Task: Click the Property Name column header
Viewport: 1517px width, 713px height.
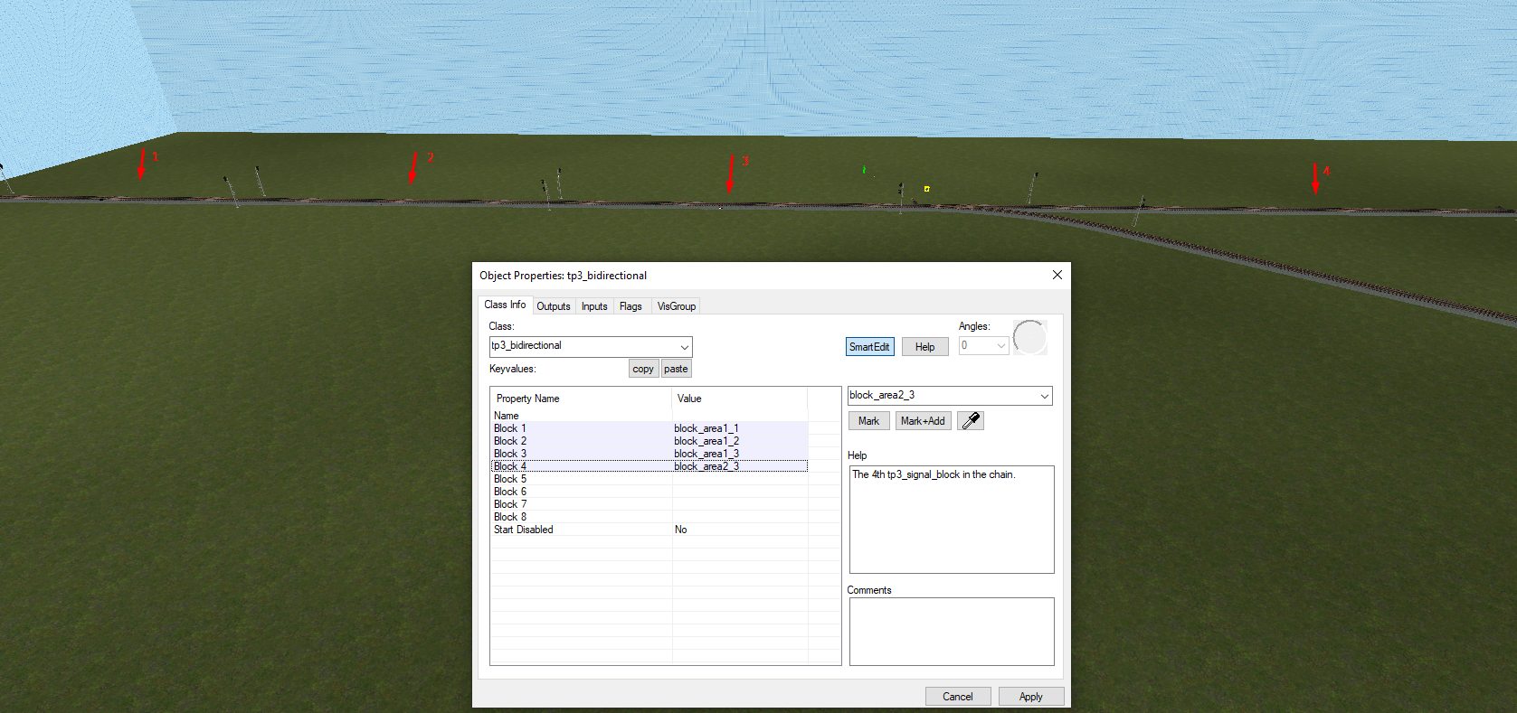Action: click(x=582, y=399)
